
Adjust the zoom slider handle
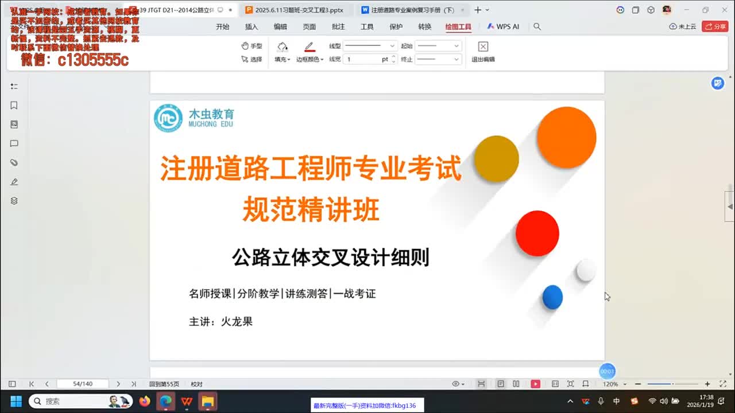click(673, 384)
